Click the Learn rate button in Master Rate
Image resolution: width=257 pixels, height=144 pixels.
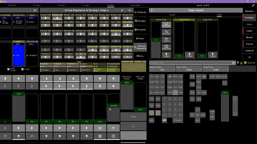pos(166,40)
